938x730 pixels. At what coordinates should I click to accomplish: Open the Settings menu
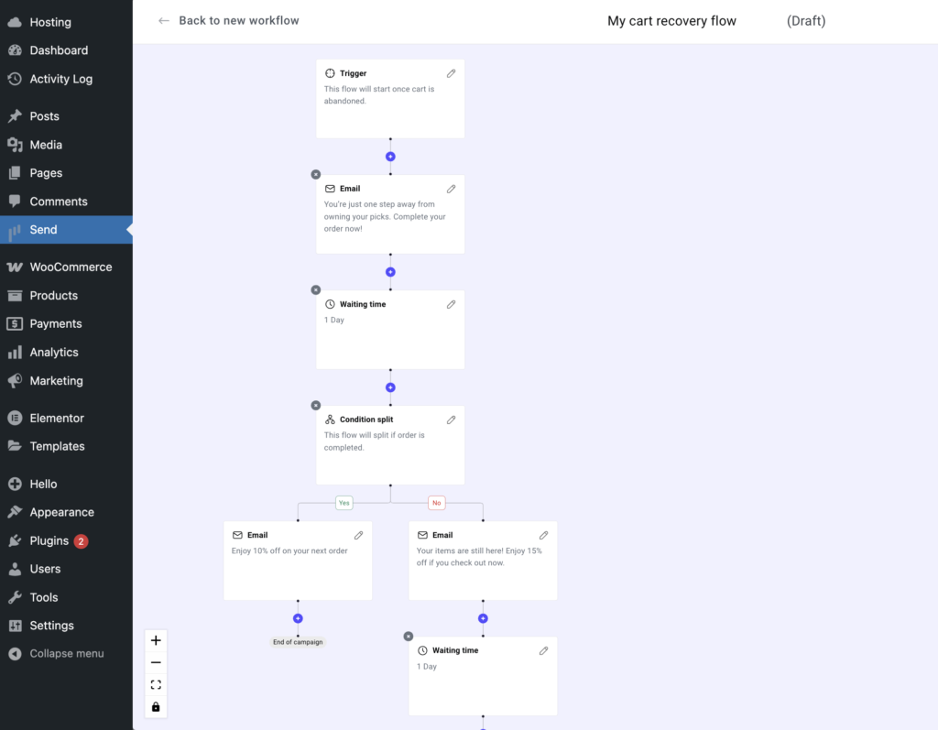pyautogui.click(x=66, y=626)
